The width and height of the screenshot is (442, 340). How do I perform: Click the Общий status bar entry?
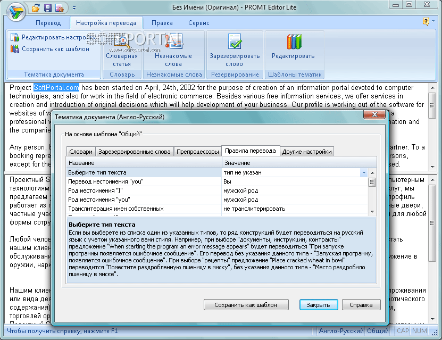378,331
